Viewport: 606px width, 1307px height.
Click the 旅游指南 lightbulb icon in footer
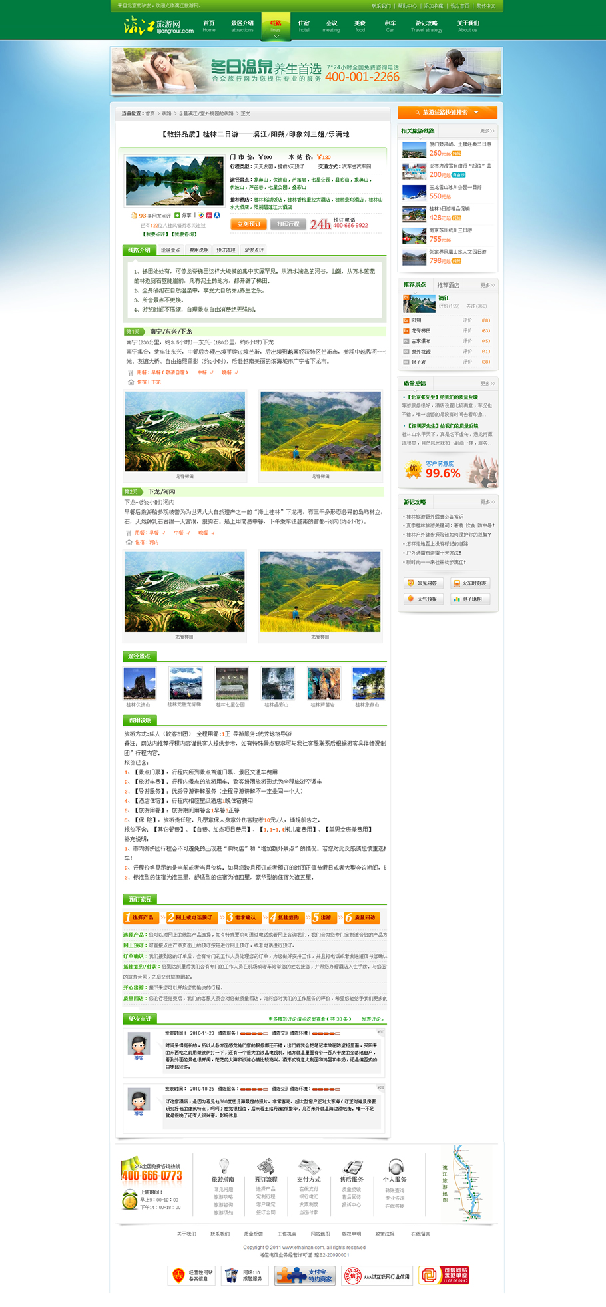(x=224, y=1165)
